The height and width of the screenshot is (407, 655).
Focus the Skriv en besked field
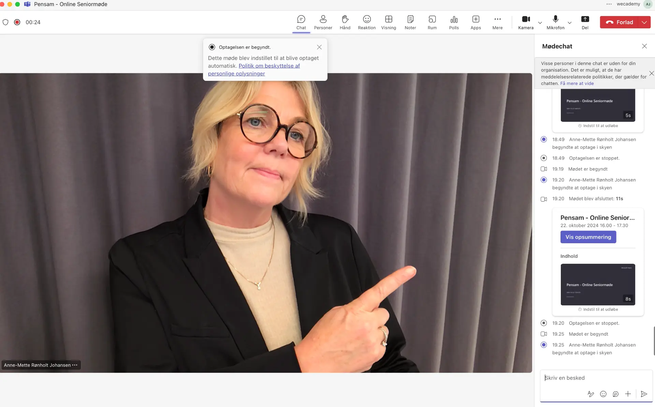click(x=596, y=378)
